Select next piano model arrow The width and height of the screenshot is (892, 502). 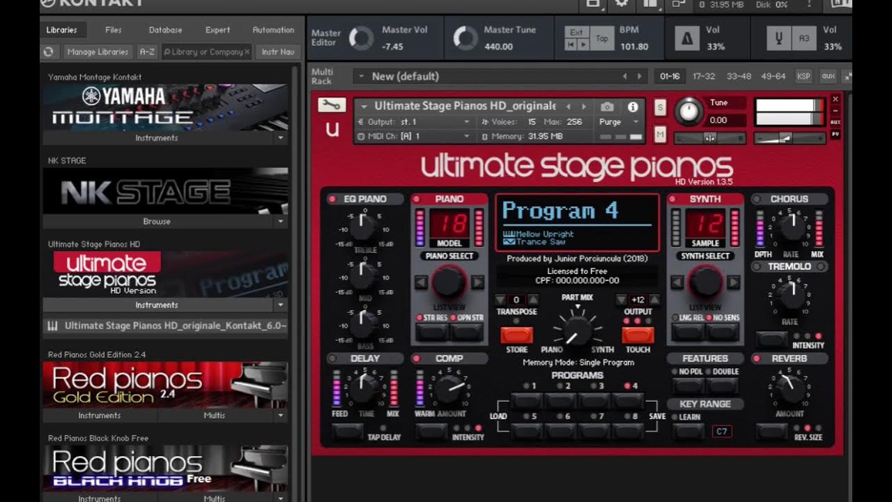point(477,282)
